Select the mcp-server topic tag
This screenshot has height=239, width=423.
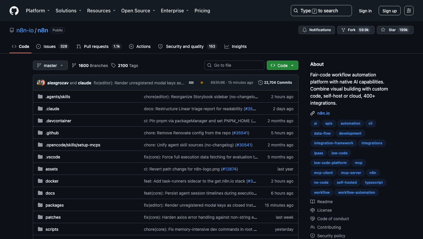(351, 173)
